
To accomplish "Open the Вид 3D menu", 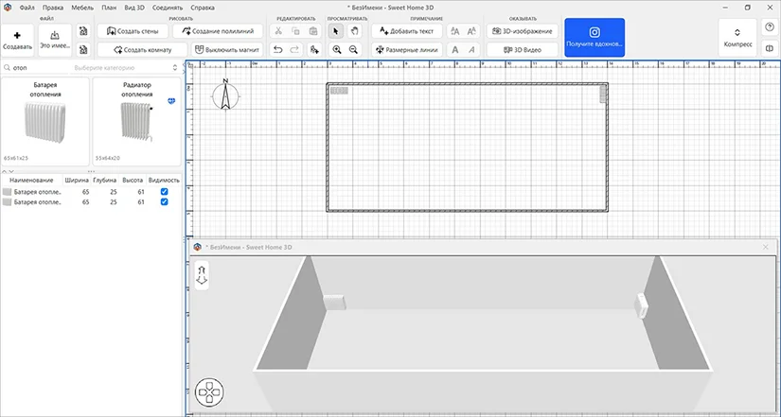I will (134, 7).
